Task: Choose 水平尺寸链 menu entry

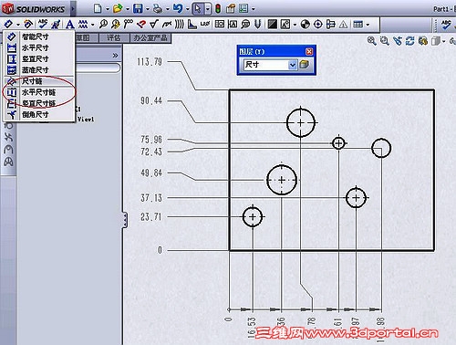Action: (x=38, y=92)
